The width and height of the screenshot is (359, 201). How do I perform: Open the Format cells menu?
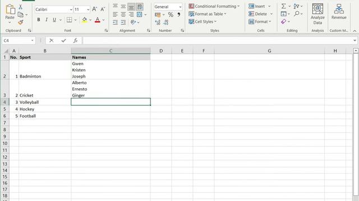tap(260, 22)
